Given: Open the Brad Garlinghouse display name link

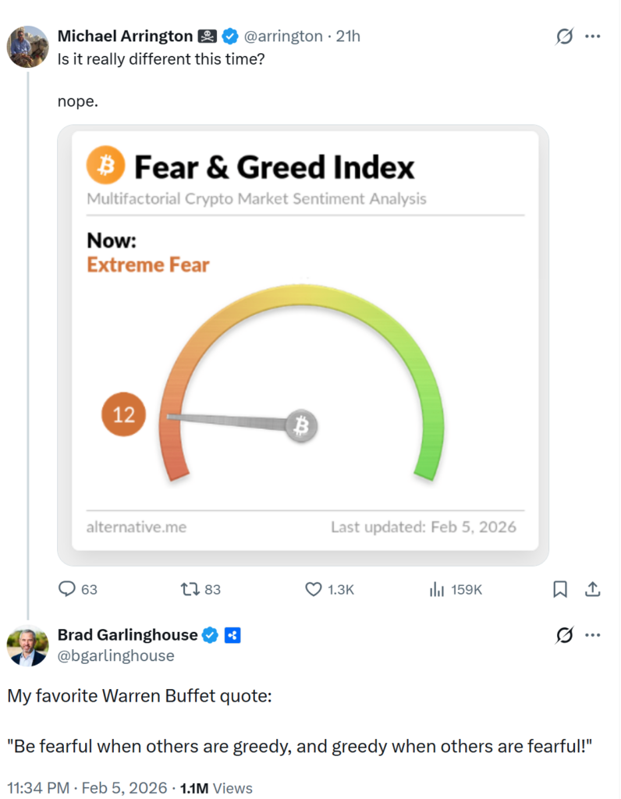Looking at the screenshot, I should (x=128, y=635).
